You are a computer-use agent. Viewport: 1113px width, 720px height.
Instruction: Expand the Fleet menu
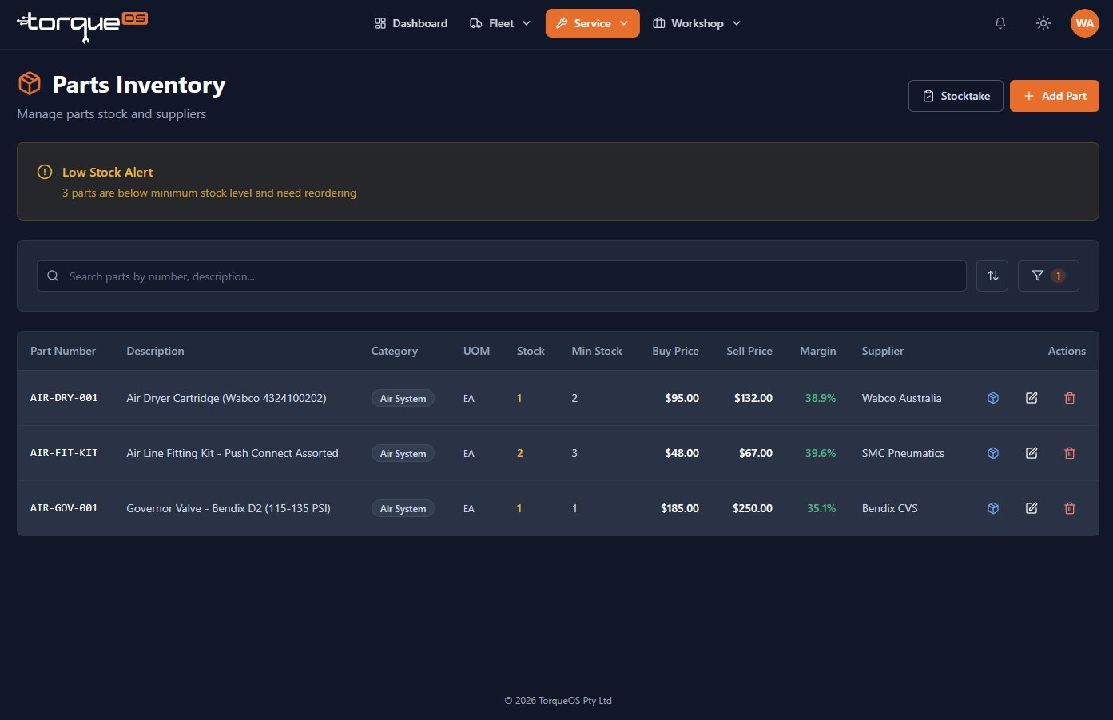(500, 23)
